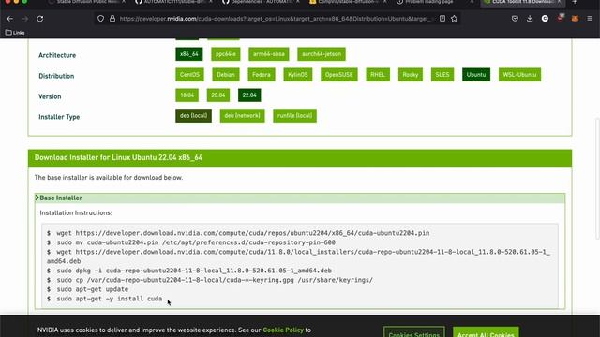600x337 pixels.
Task: Select x86_64 architecture
Action: tap(189, 54)
